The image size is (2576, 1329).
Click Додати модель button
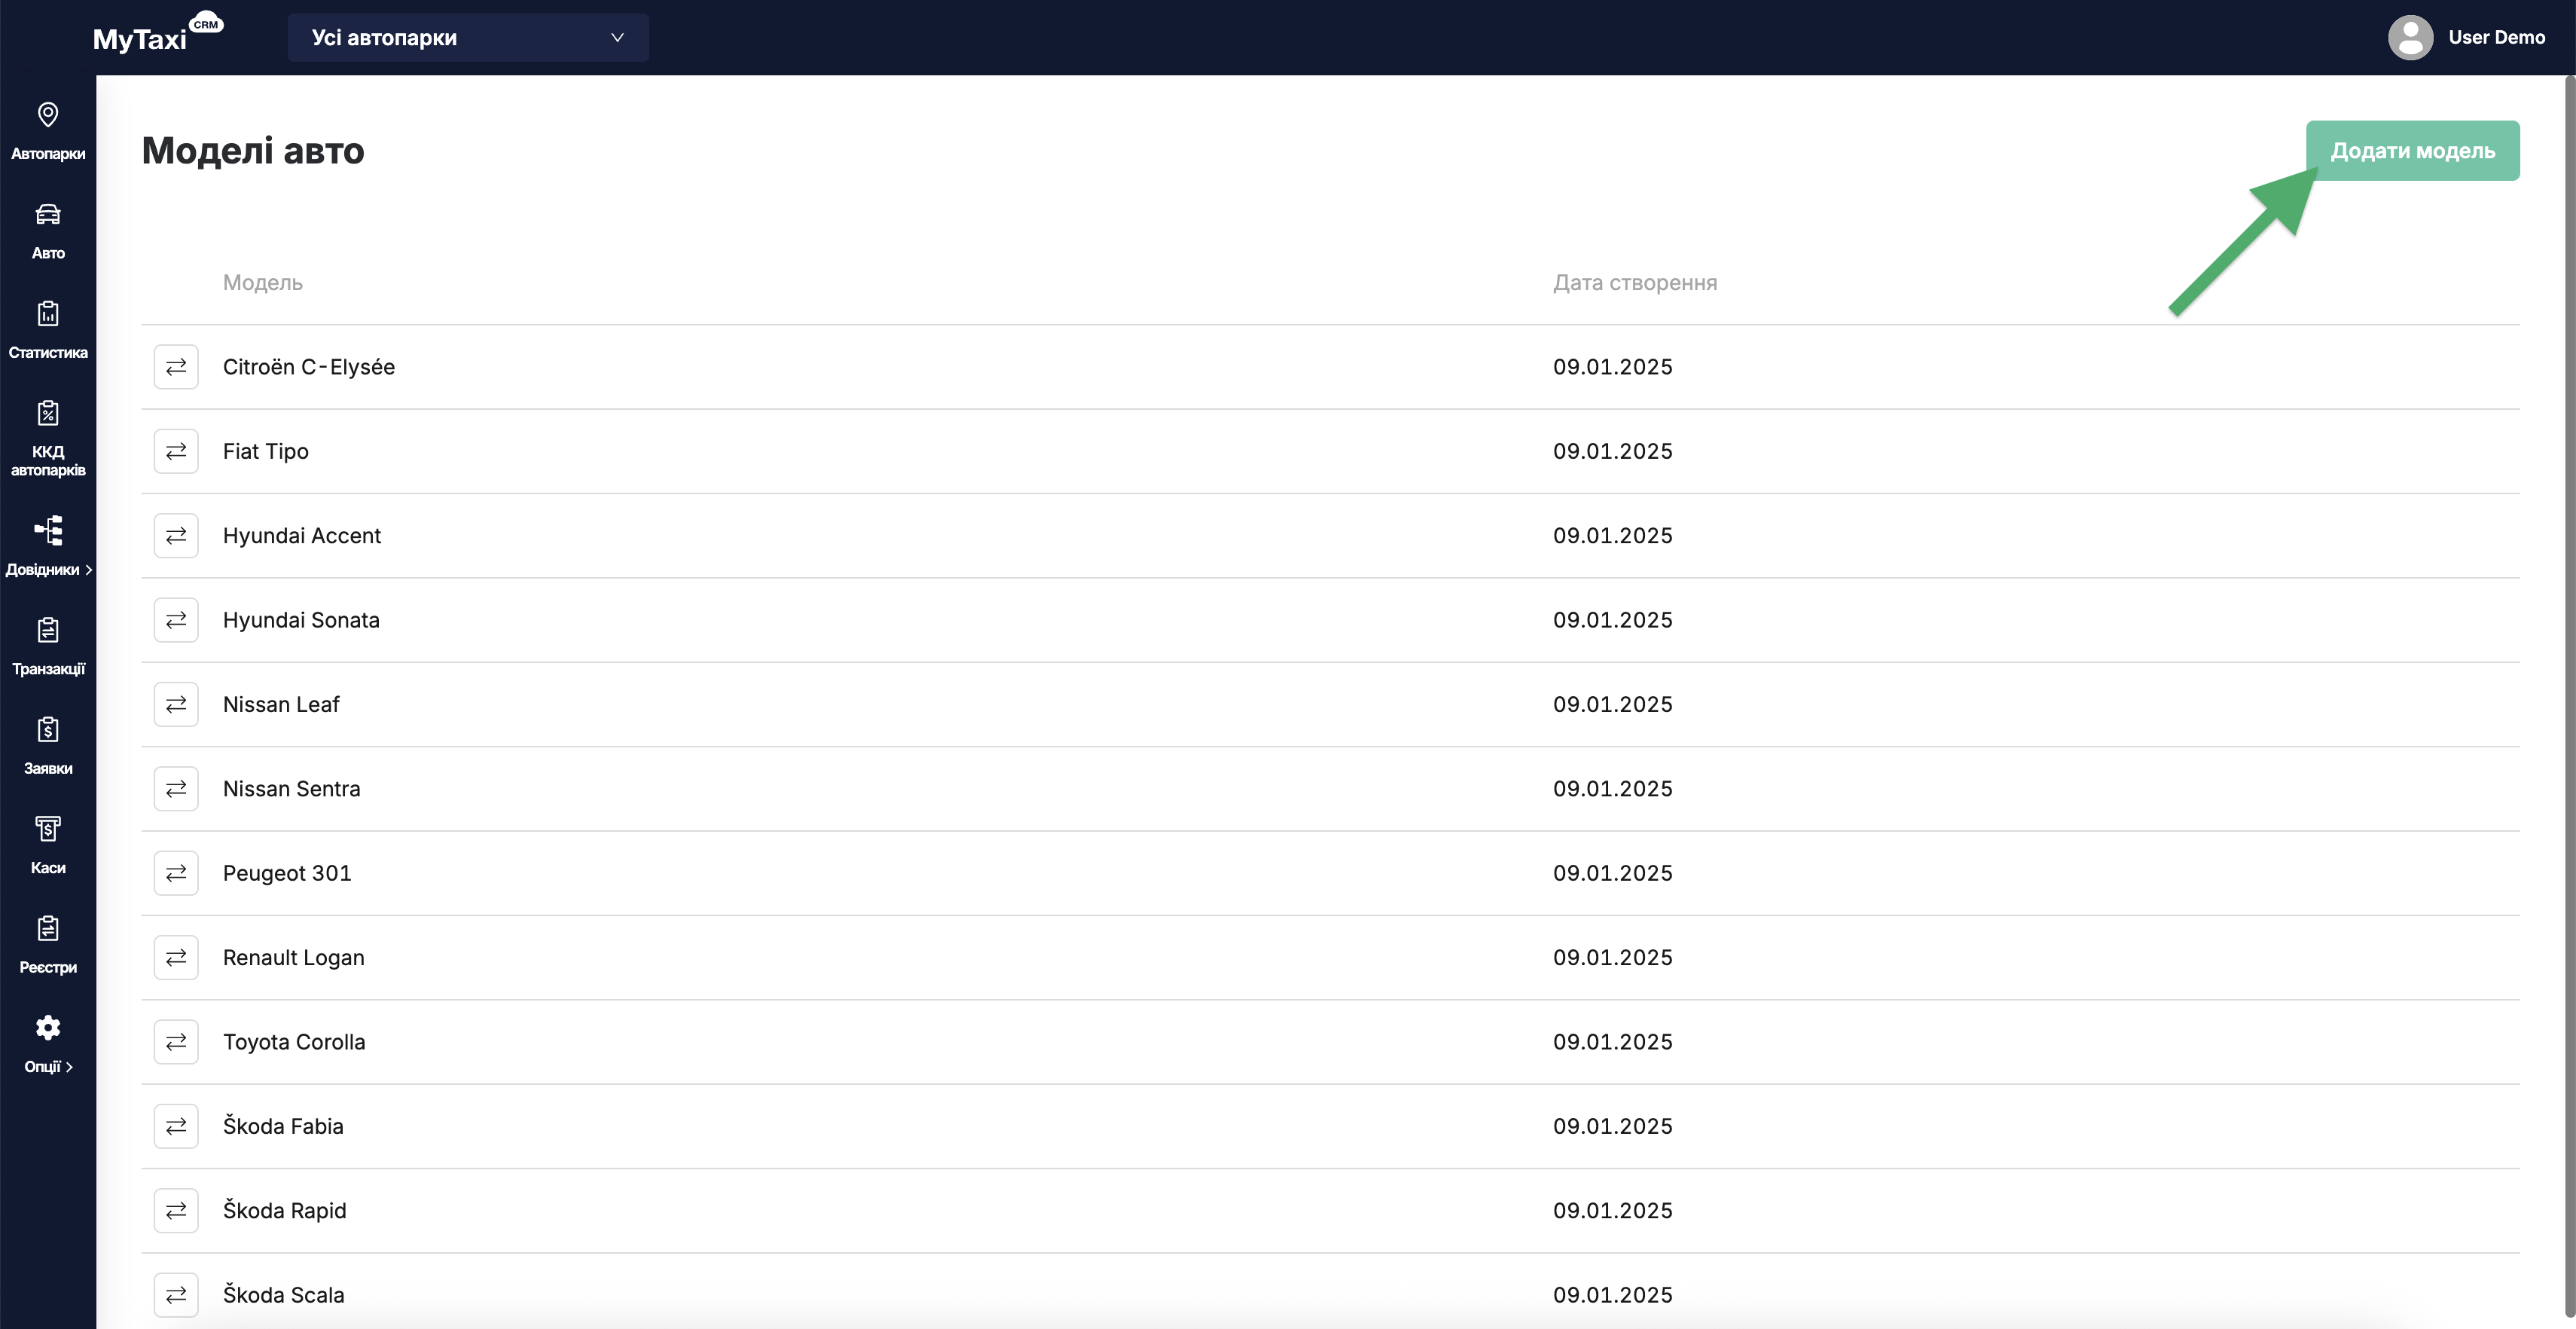(2412, 151)
